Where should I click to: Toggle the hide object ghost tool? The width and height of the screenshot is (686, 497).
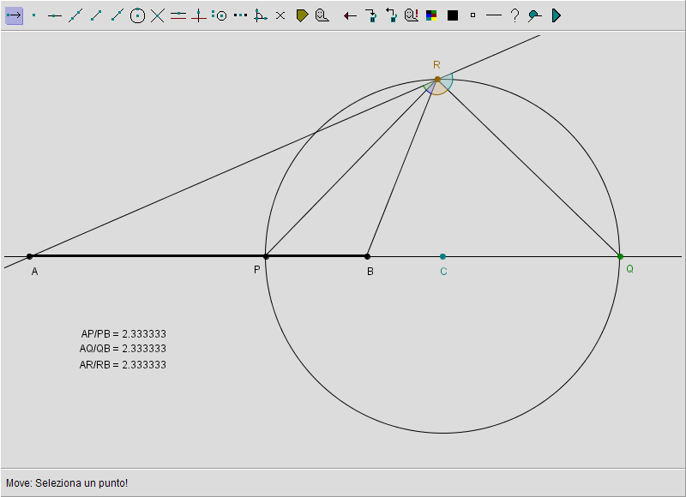pos(322,15)
